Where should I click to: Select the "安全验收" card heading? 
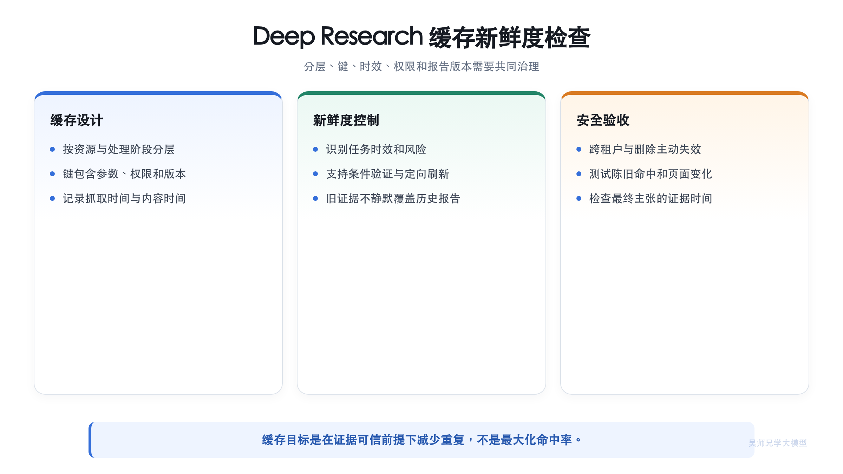(603, 120)
